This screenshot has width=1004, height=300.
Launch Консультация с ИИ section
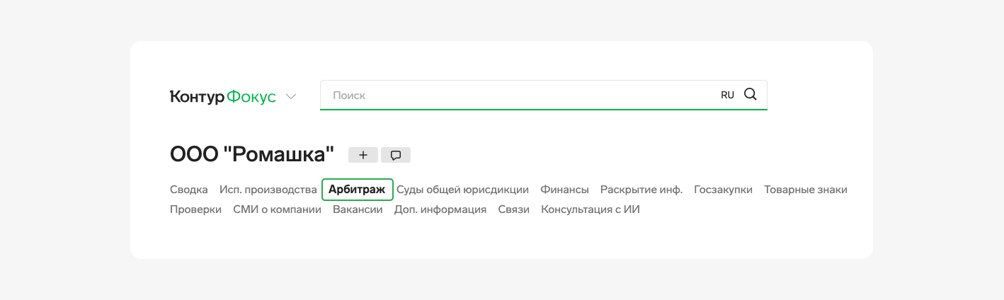[590, 209]
